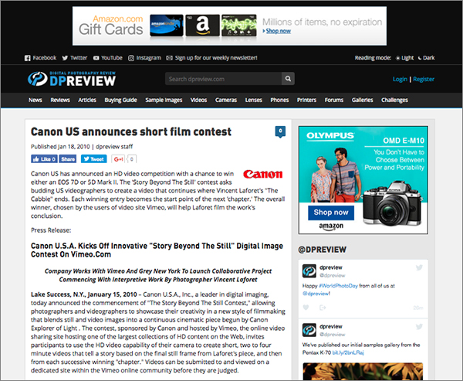This screenshot has height=381, width=463.
Task: Click the @dpreview handle under the Pentax tweet name
Action: (332, 335)
